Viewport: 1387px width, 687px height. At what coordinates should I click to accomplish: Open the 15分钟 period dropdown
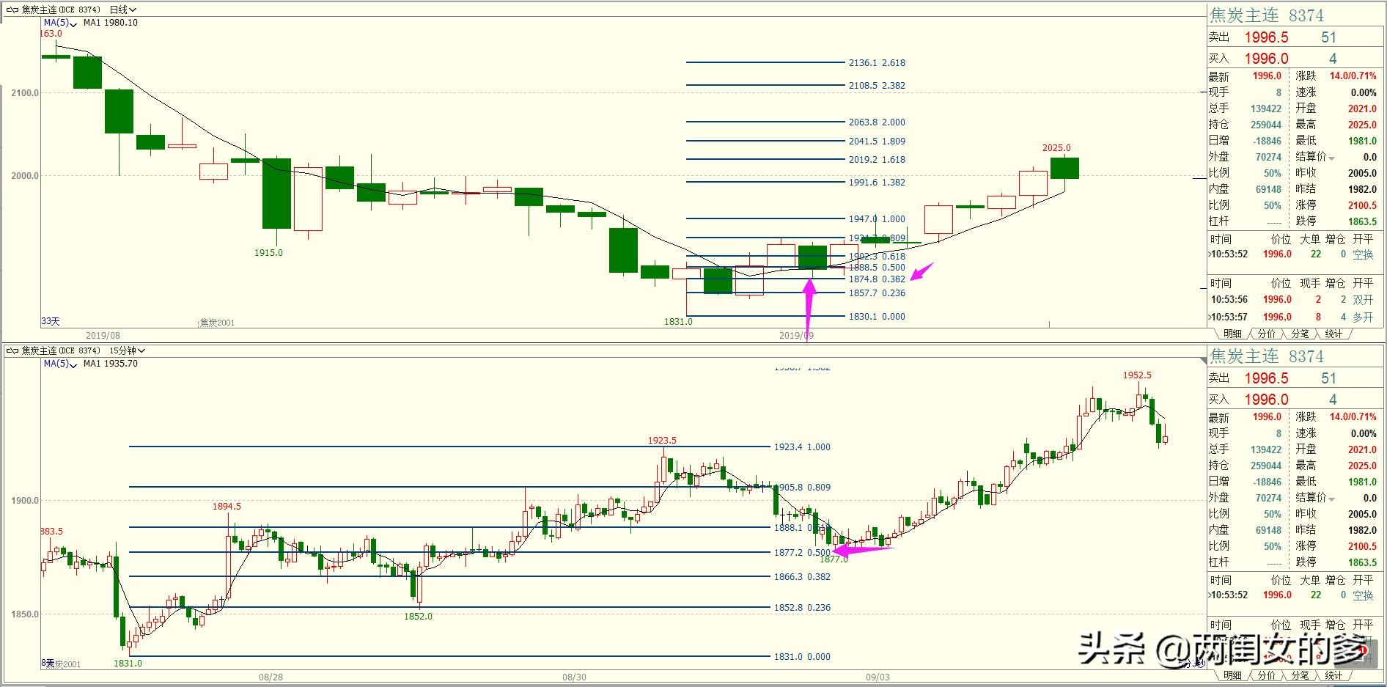[x=127, y=350]
